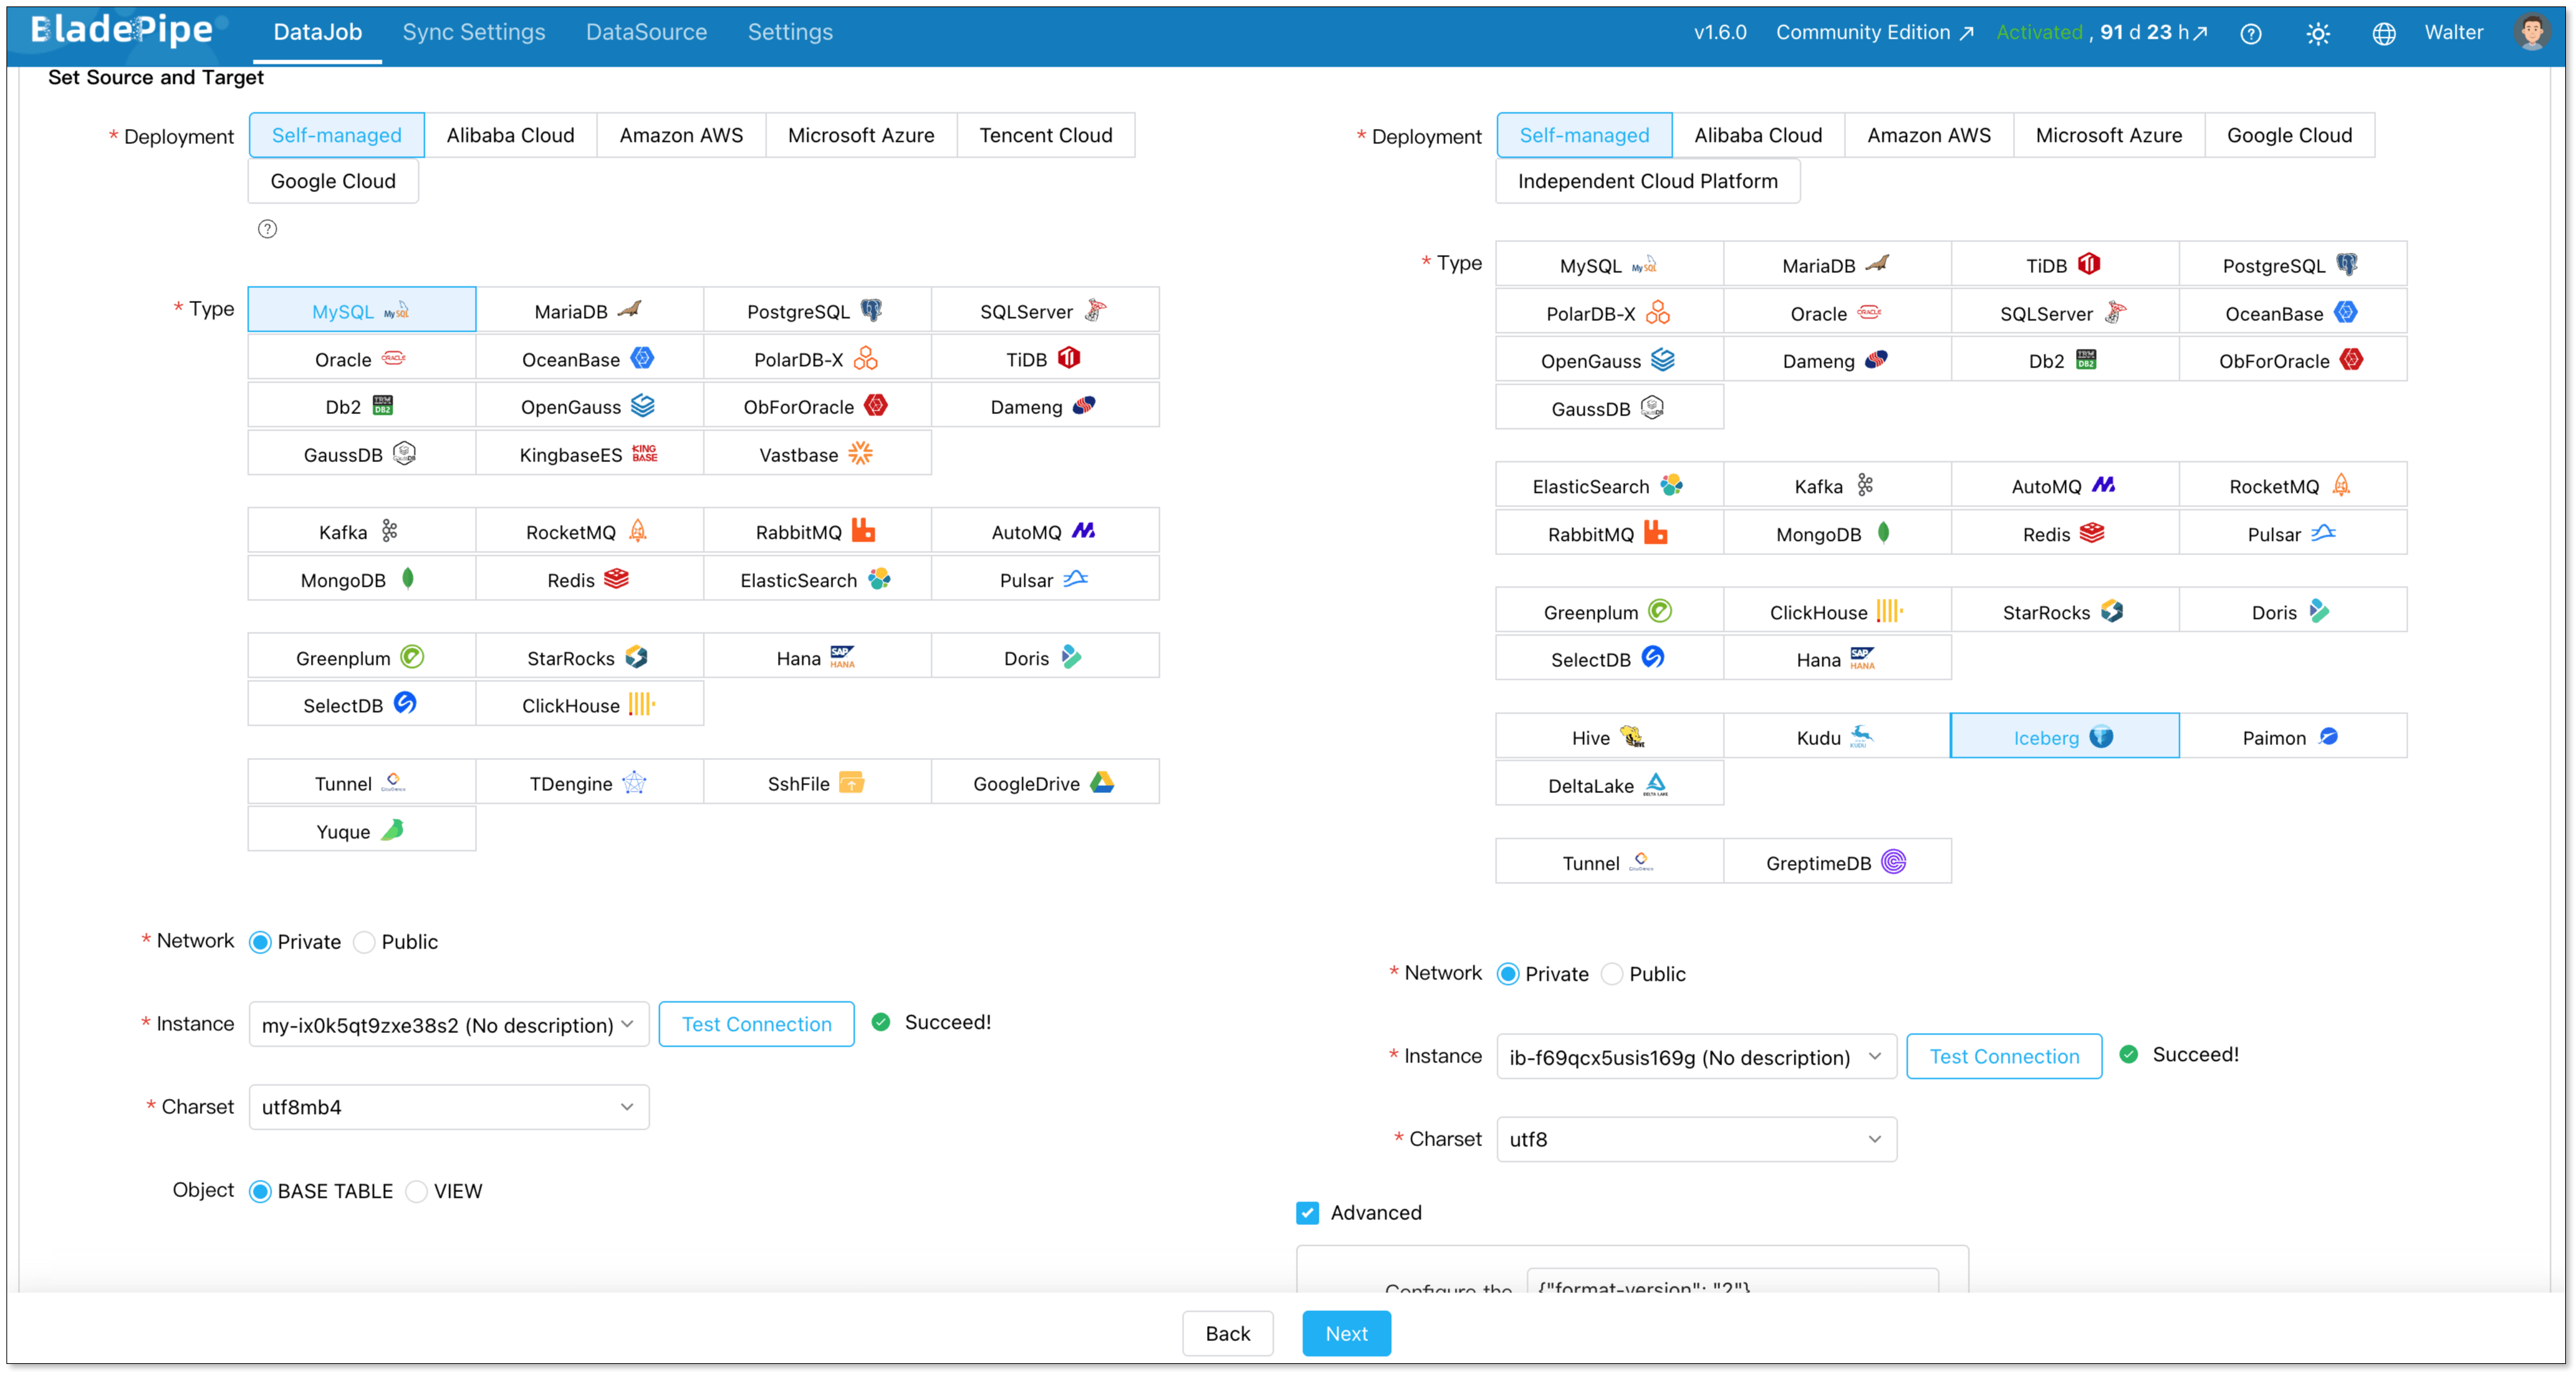2576x1374 pixels.
Task: Select target Amazon AWS deployment
Action: click(1928, 135)
